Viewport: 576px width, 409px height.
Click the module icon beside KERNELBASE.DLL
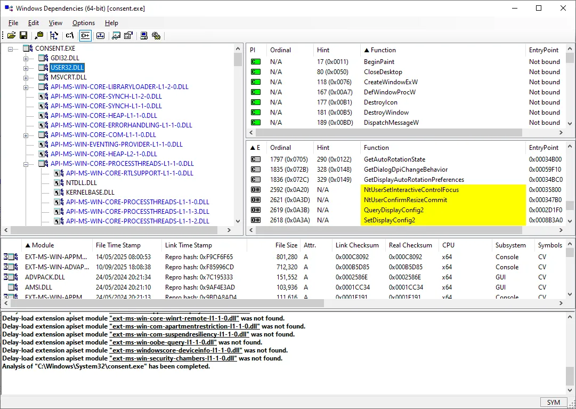(59, 192)
